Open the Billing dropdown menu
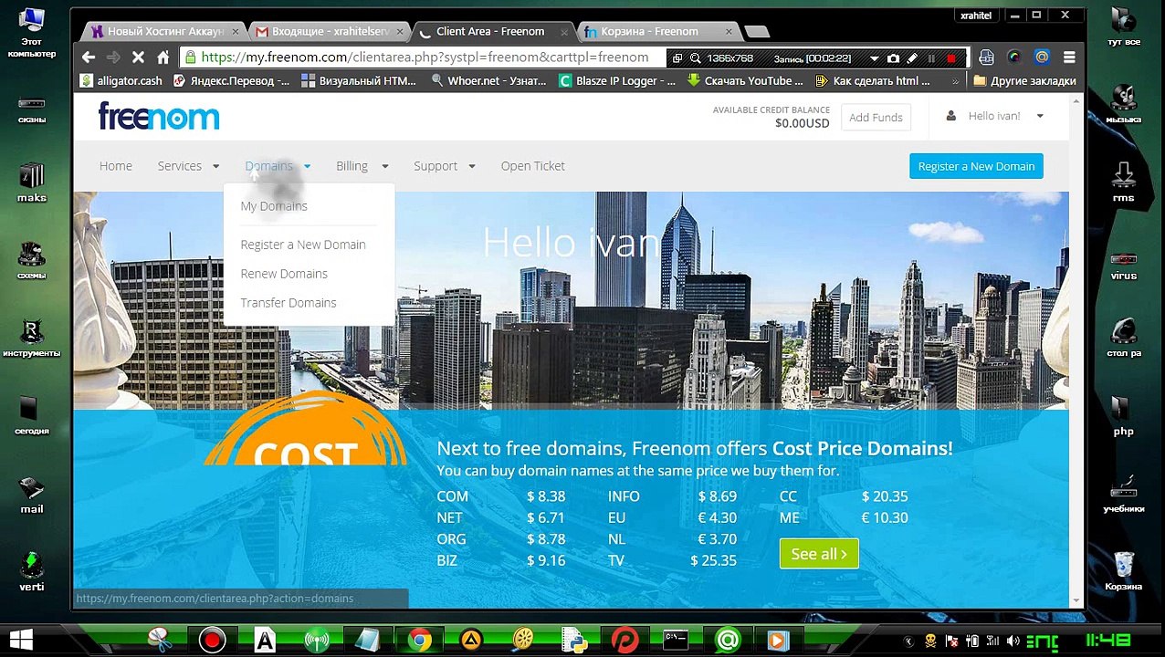Screen dimensions: 1165x657 (362, 166)
